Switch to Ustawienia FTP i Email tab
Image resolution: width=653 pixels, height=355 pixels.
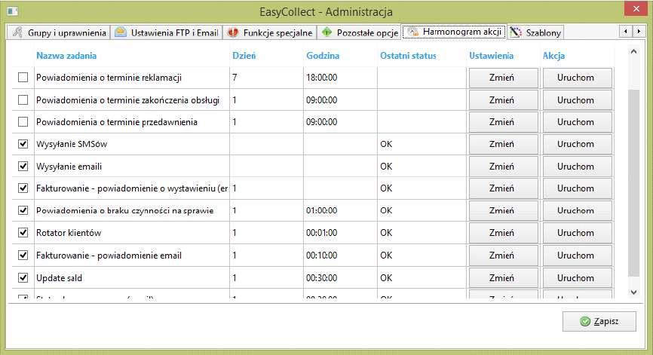click(167, 32)
